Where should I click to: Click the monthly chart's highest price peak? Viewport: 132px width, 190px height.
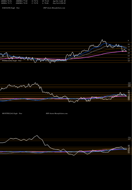click(37, 135)
